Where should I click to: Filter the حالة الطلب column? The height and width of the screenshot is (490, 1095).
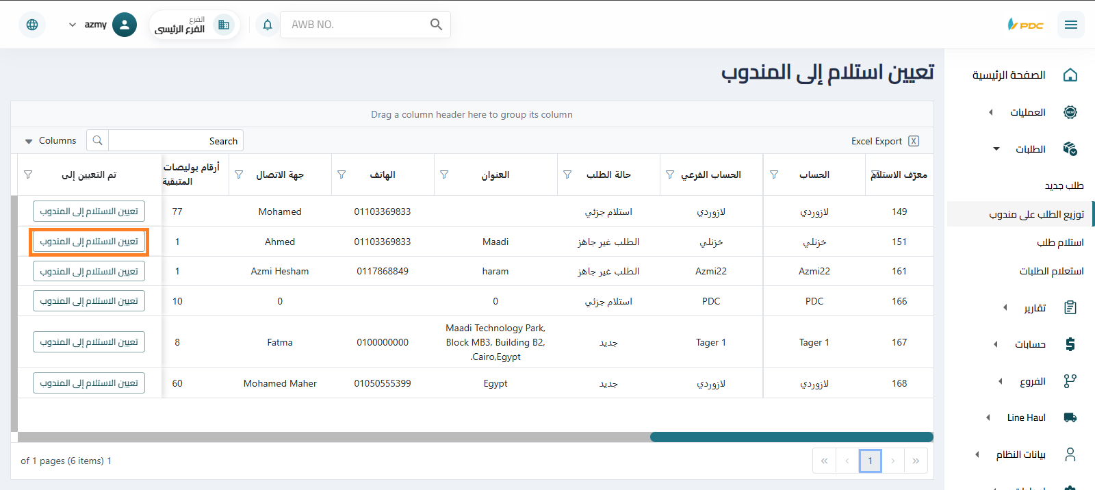pos(567,175)
